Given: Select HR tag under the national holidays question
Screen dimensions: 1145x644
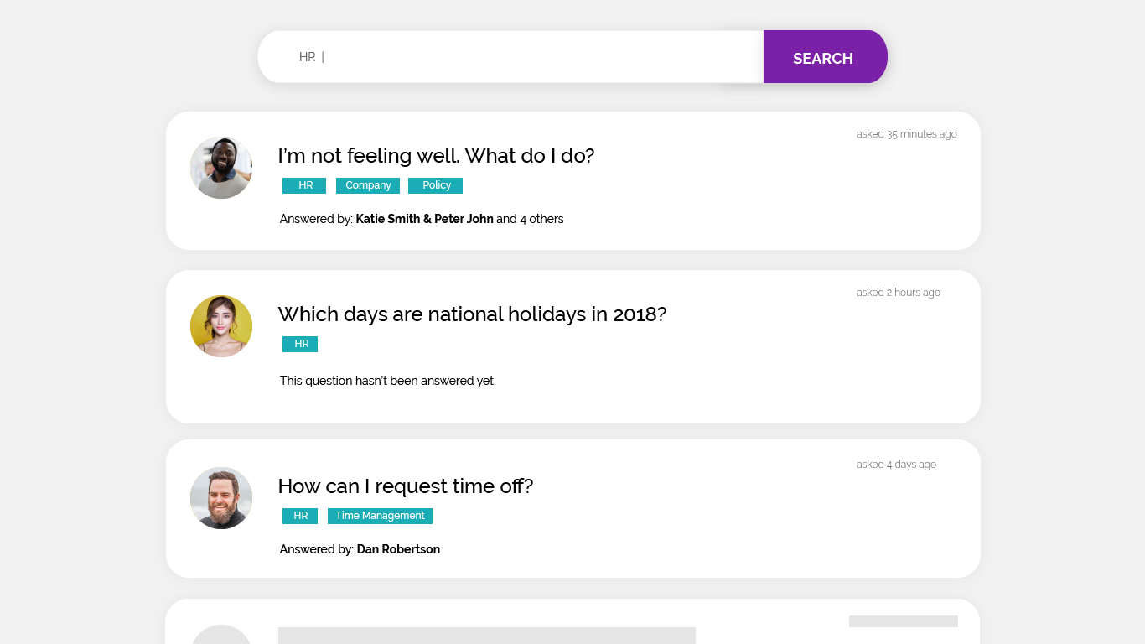Looking at the screenshot, I should pos(300,344).
